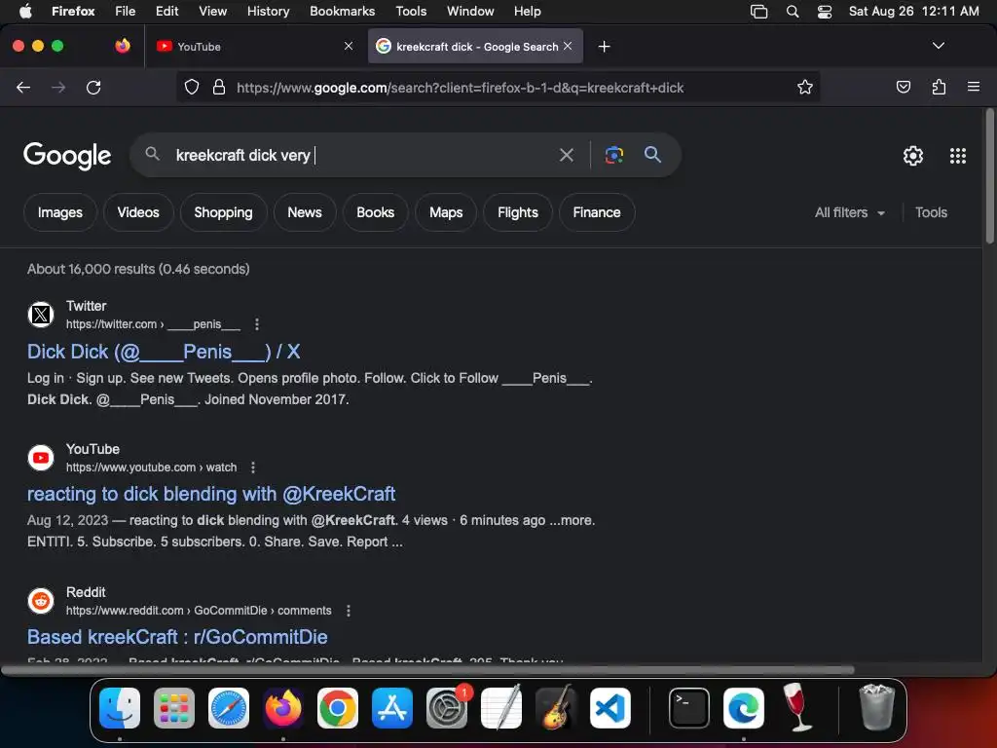The width and height of the screenshot is (997, 748).
Task: Reload the current Google search page
Action: point(93,87)
